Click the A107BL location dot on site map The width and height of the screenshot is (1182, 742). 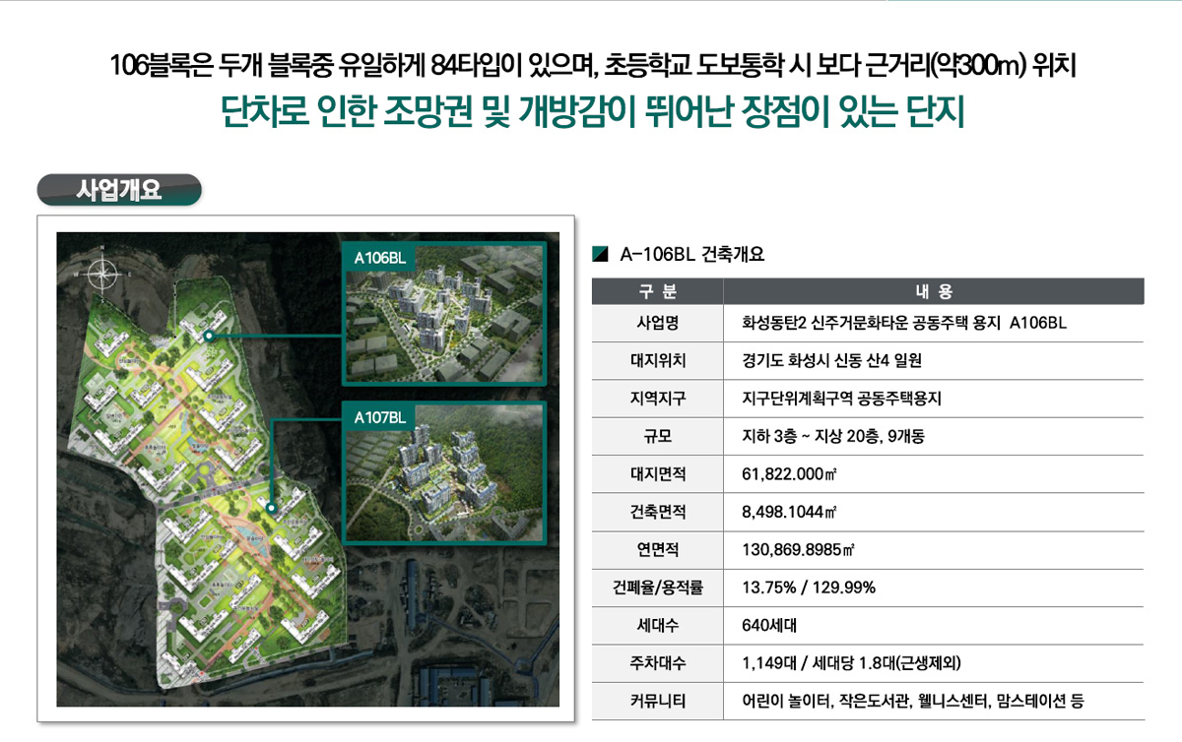[270, 510]
